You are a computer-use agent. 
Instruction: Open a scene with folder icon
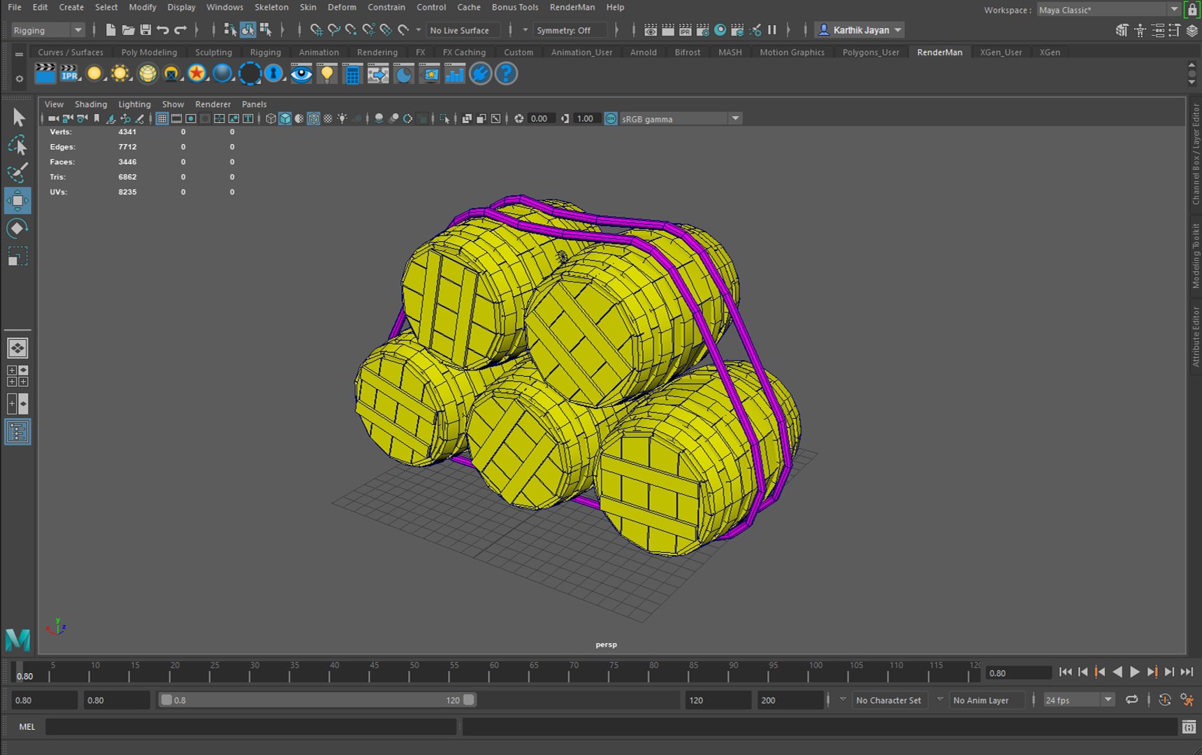pos(128,30)
